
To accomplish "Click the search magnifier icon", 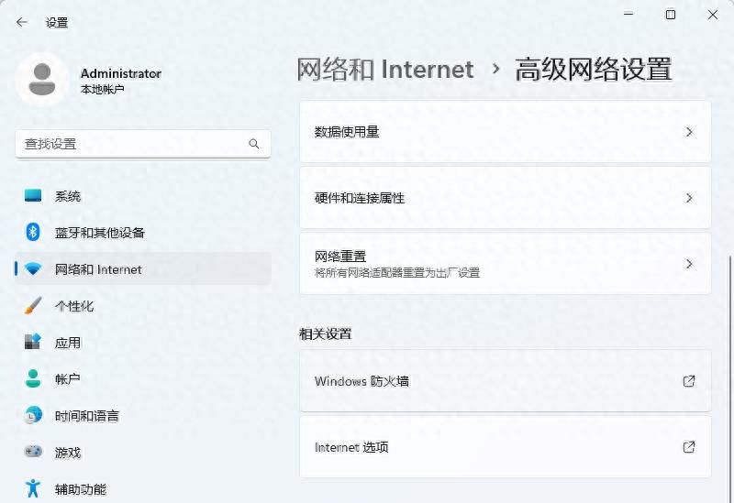I will pyautogui.click(x=254, y=144).
